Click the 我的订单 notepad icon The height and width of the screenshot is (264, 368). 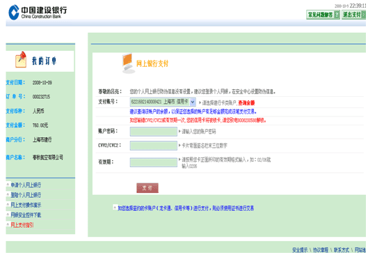click(x=21, y=59)
